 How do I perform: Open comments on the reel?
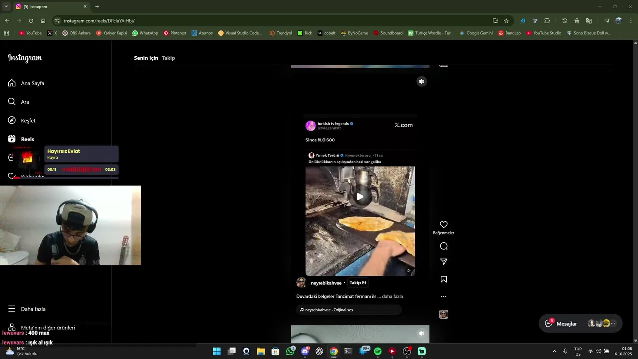click(x=444, y=246)
